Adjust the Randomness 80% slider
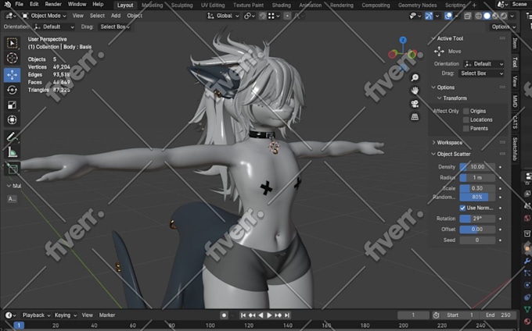This screenshot has height=331, width=532. [x=477, y=197]
